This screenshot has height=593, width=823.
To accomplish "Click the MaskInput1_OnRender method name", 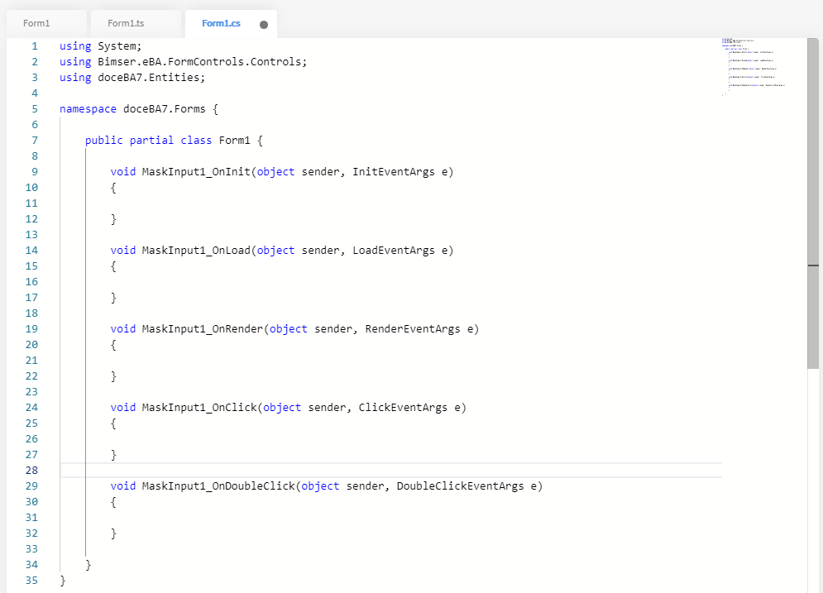I will tap(203, 329).
